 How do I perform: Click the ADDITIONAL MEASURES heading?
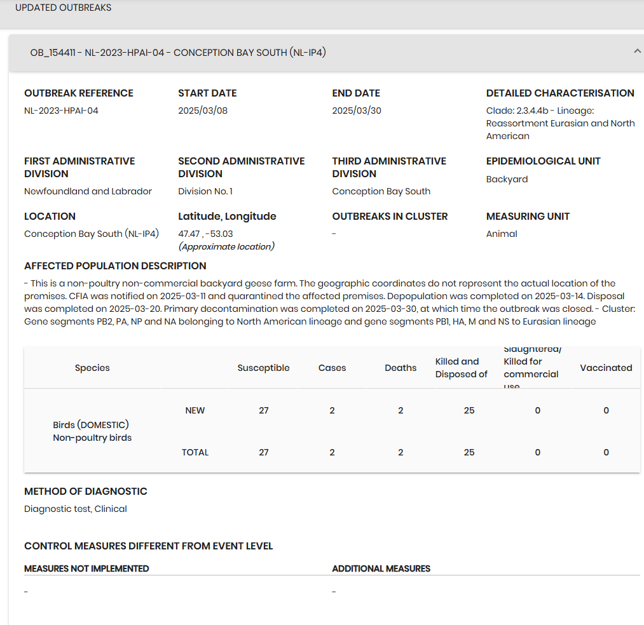[381, 568]
